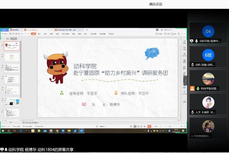Collapse the participant video panel with the arrow
Viewport: 229px width, 153px height.
[x=185, y=81]
